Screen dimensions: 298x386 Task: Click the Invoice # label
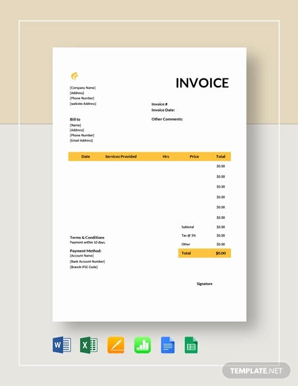160,104
